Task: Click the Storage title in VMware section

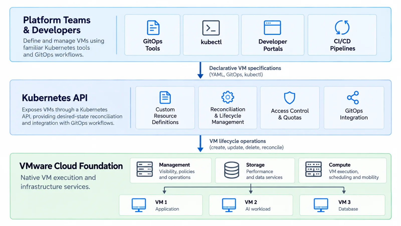Action: pyautogui.click(x=255, y=165)
